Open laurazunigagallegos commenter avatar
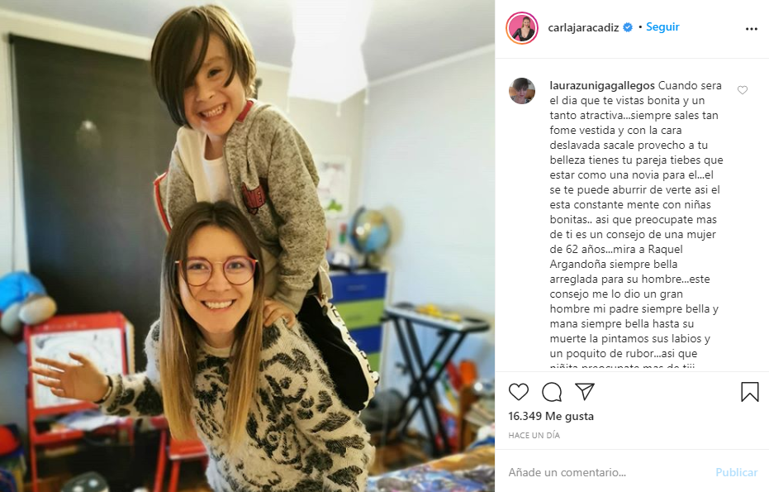 522,91
